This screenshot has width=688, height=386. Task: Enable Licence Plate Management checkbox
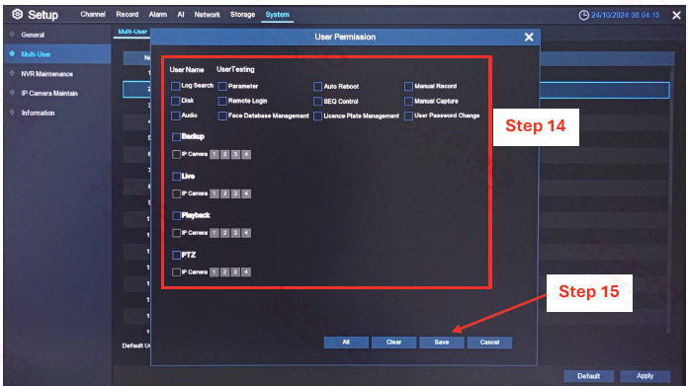(317, 116)
